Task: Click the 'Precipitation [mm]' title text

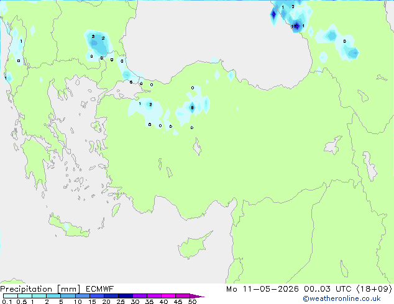Action: [x=40, y=289]
